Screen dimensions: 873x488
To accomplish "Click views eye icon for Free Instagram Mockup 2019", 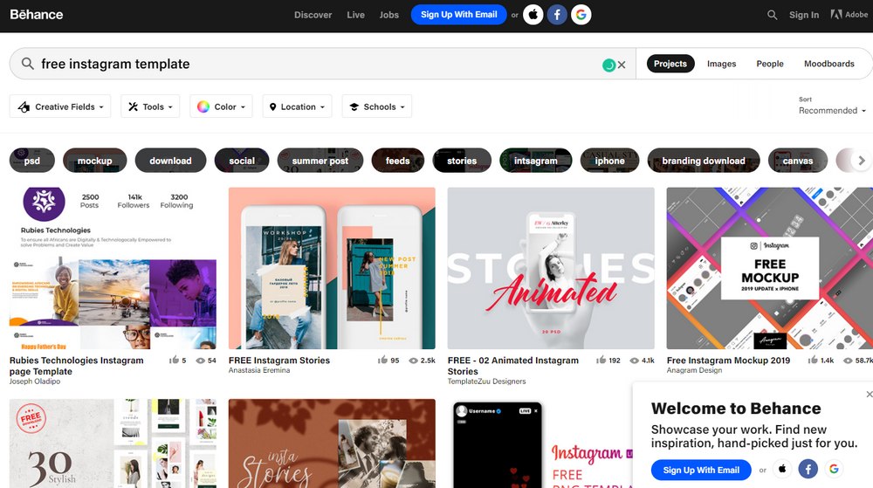I will [848, 361].
